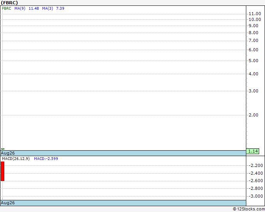This screenshot has width=265, height=212.
Task: Click the red MACD histogram bar
Action: [x=3, y=171]
